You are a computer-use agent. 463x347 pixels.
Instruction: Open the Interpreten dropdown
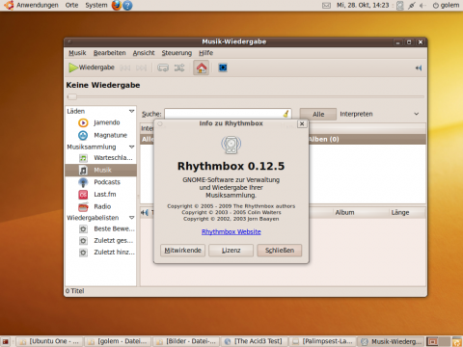click(380, 114)
